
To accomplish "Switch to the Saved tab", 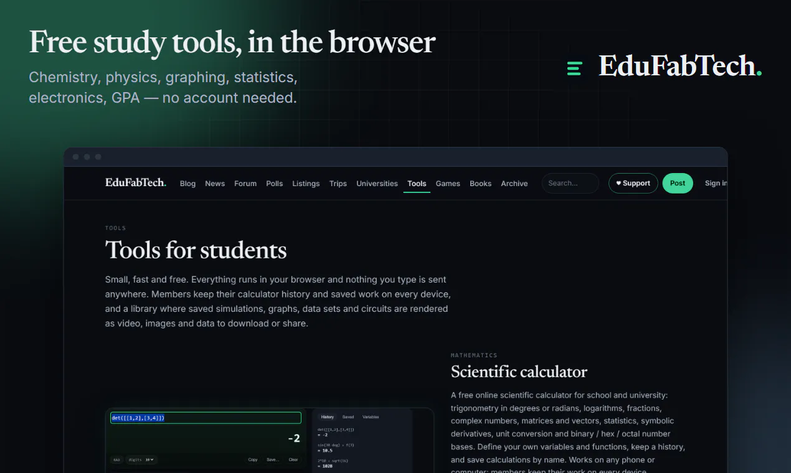I will (348, 417).
